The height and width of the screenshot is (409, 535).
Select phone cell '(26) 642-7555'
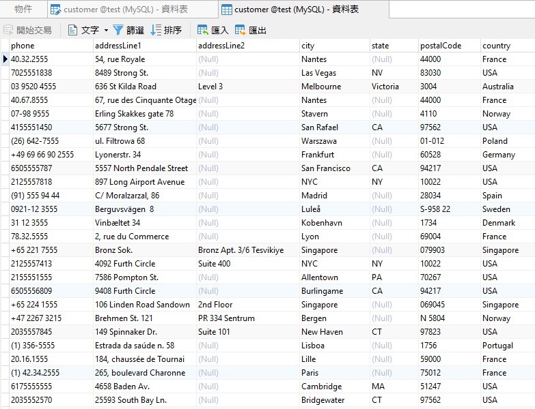(x=51, y=141)
